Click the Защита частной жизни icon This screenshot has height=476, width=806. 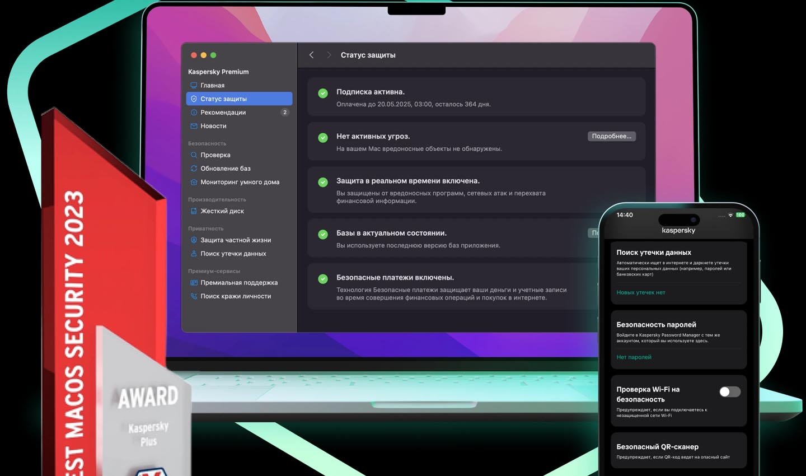[x=194, y=240]
